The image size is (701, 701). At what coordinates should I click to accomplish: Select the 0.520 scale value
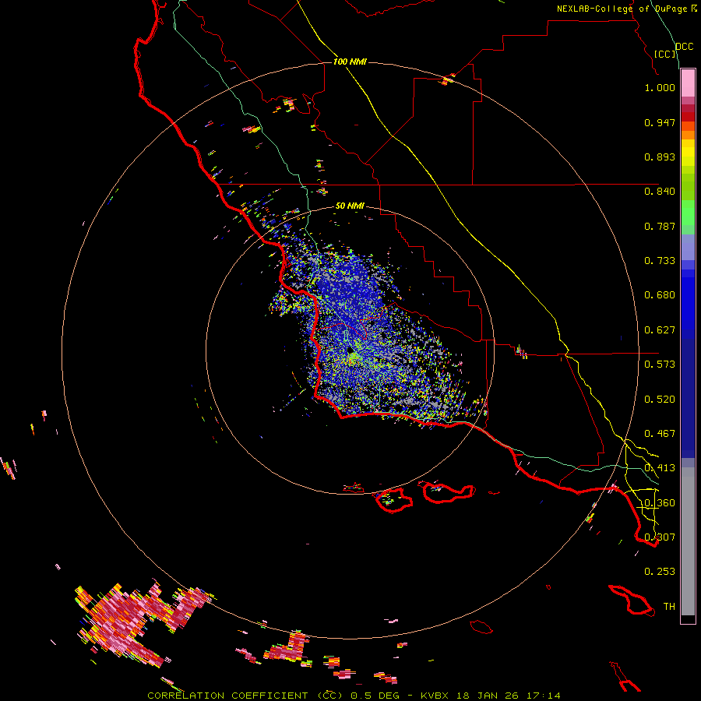click(x=660, y=400)
